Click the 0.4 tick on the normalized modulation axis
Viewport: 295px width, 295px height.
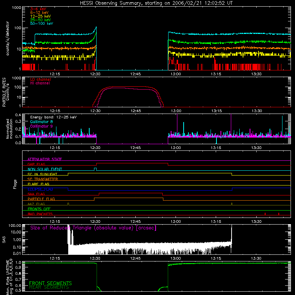[x=18, y=115]
